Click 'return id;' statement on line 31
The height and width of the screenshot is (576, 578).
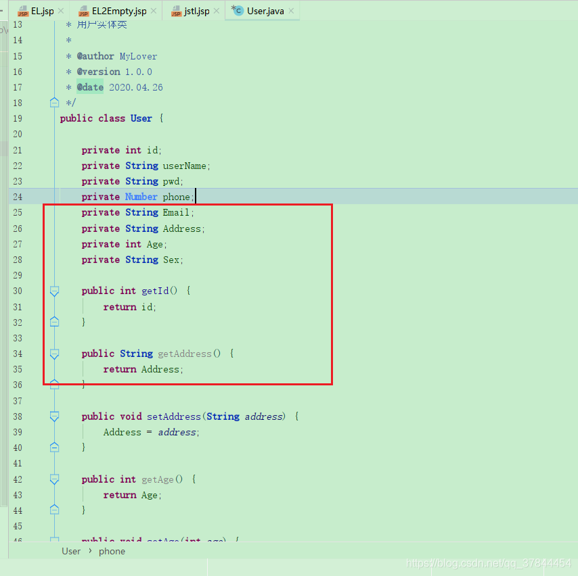[130, 307]
